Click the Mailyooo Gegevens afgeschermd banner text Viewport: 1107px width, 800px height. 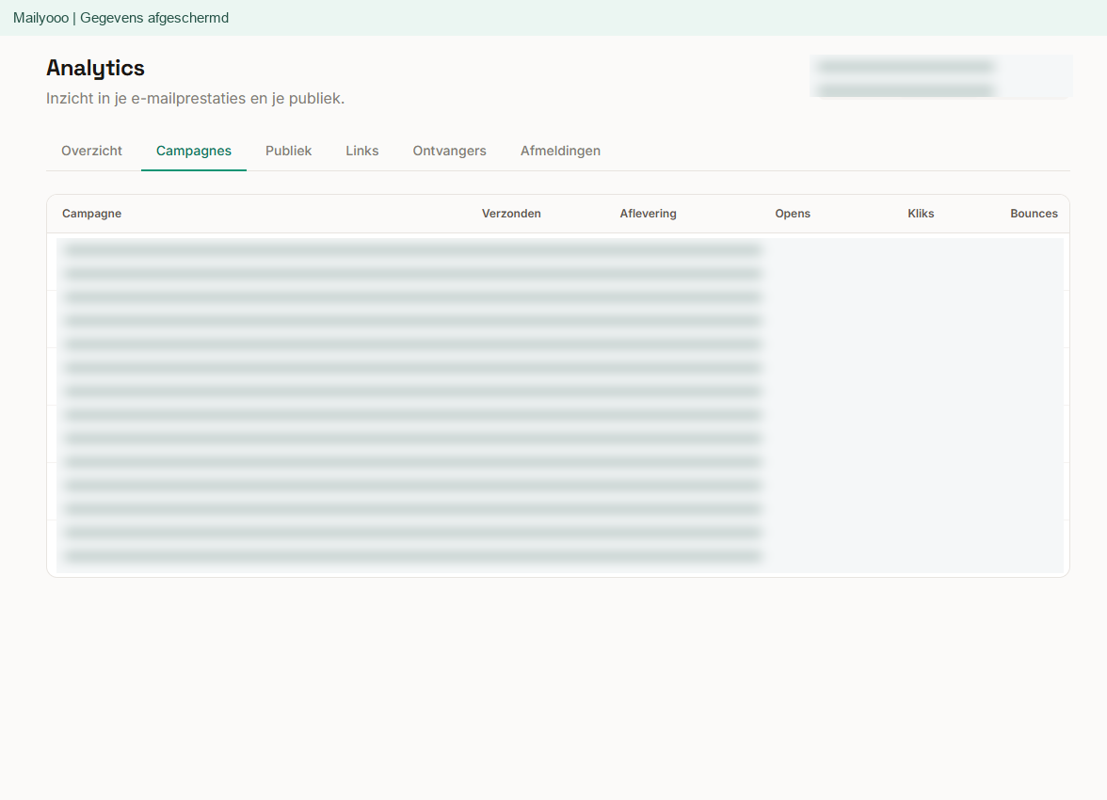click(120, 18)
